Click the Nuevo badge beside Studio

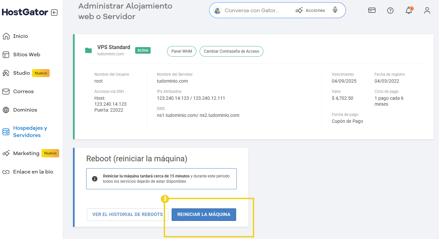(x=41, y=73)
